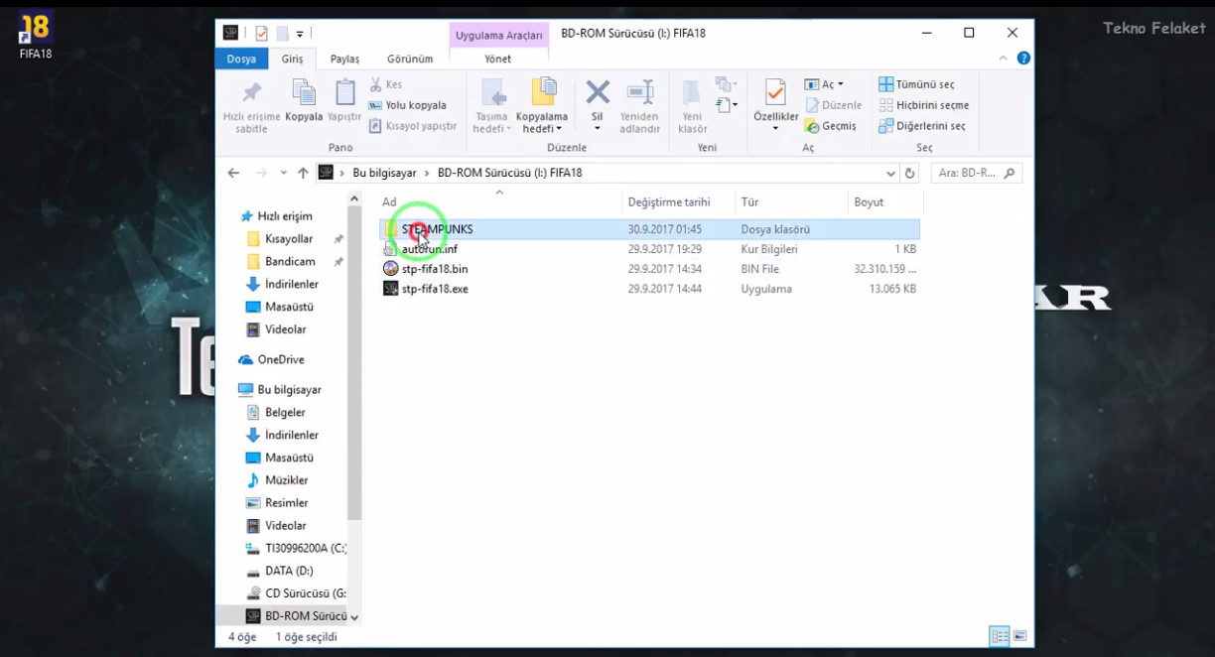Screen dimensions: 1215x657
Task: Open the Aç dropdown
Action: pyautogui.click(x=825, y=84)
